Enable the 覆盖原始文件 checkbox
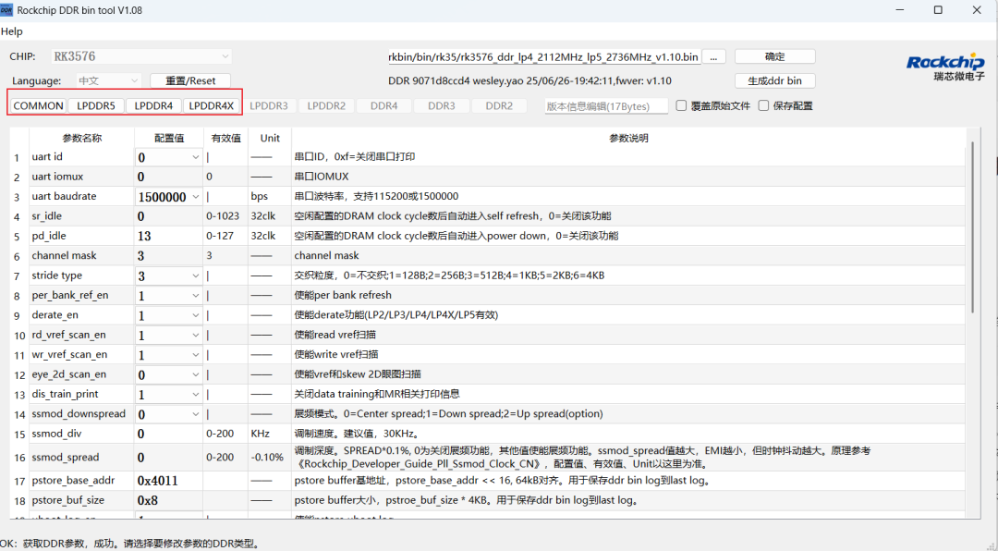Viewport: 998px width, 551px height. (681, 105)
